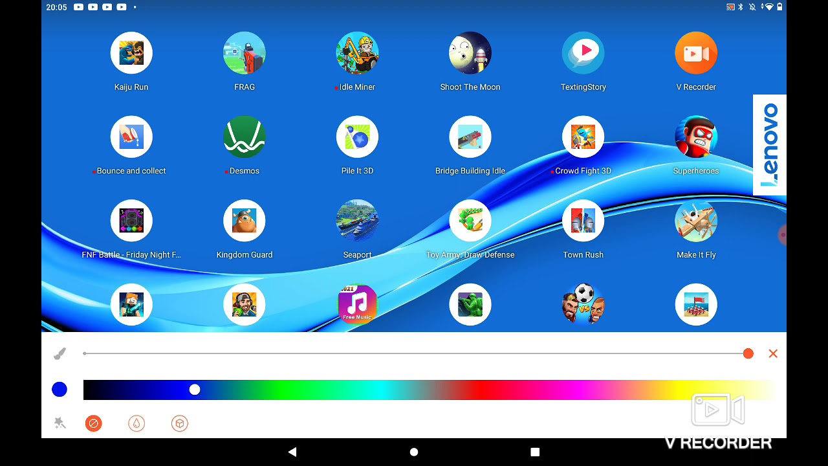Image resolution: width=828 pixels, height=466 pixels.
Task: Tap the floating recorder bubble at screen edge
Action: coord(783,236)
